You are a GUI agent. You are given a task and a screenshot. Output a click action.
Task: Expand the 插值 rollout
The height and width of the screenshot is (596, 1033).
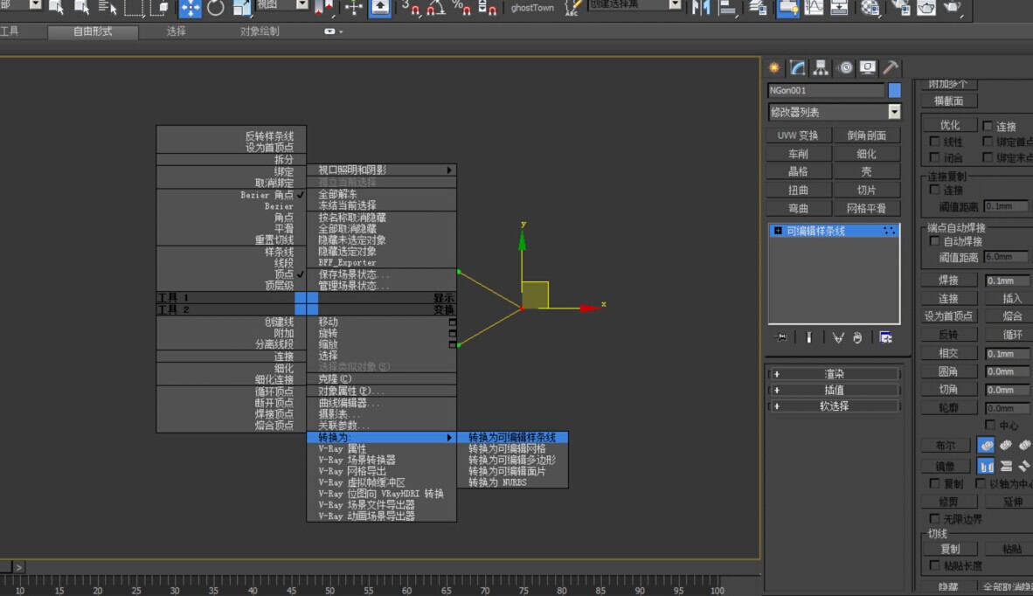tap(834, 390)
